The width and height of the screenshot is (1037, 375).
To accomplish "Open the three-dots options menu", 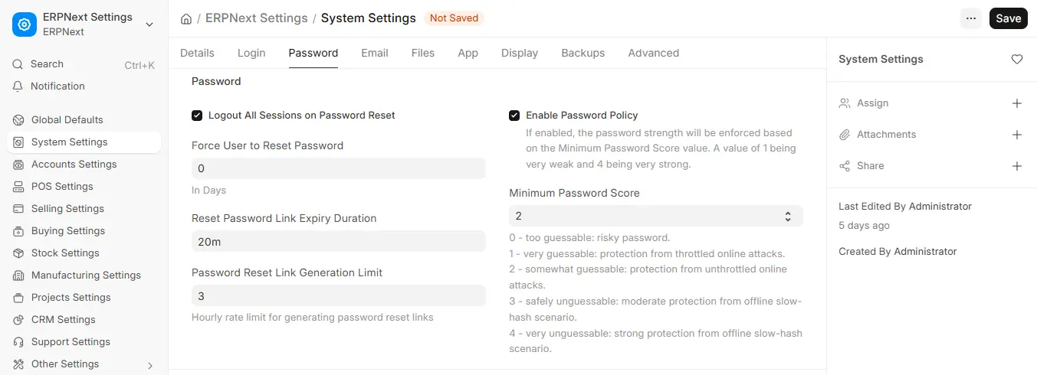I will coord(972,18).
